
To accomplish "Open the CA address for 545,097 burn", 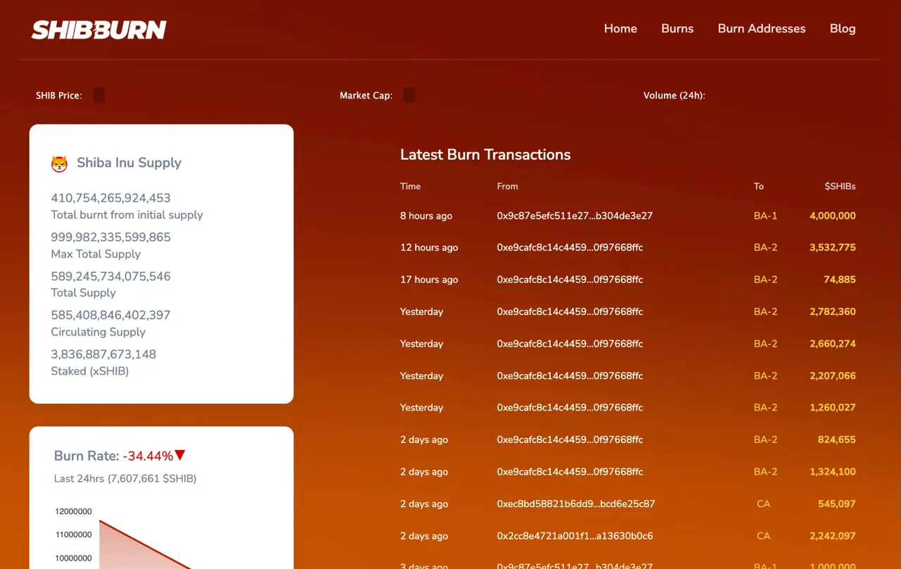I will pos(763,504).
